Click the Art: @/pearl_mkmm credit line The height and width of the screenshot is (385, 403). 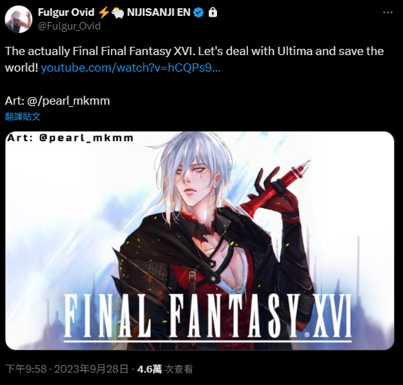tap(57, 101)
